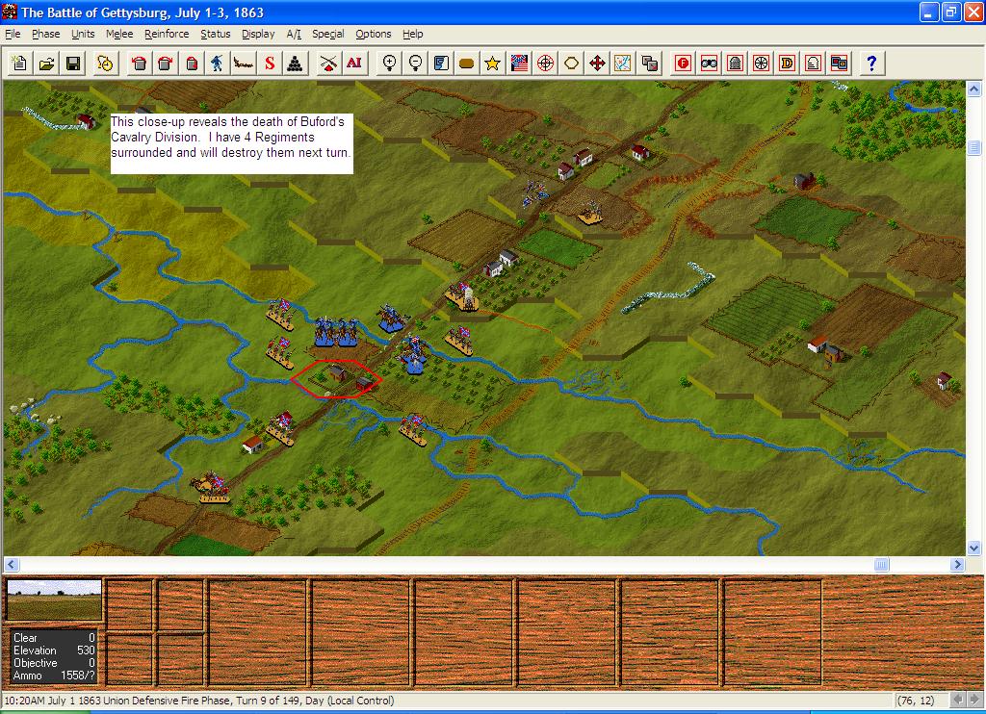
Task: Click the flag icon in toolbar
Action: (519, 63)
